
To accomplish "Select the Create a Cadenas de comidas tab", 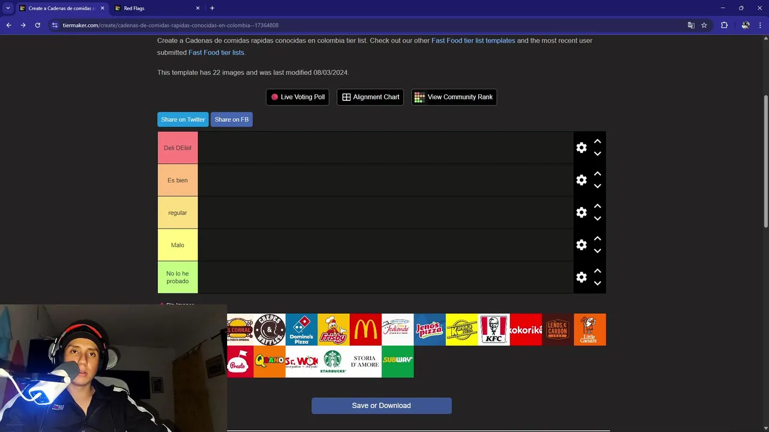I will [62, 8].
